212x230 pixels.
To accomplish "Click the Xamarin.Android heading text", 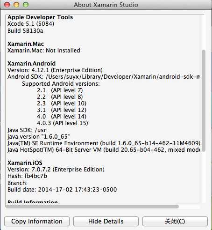I will (x=31, y=64).
